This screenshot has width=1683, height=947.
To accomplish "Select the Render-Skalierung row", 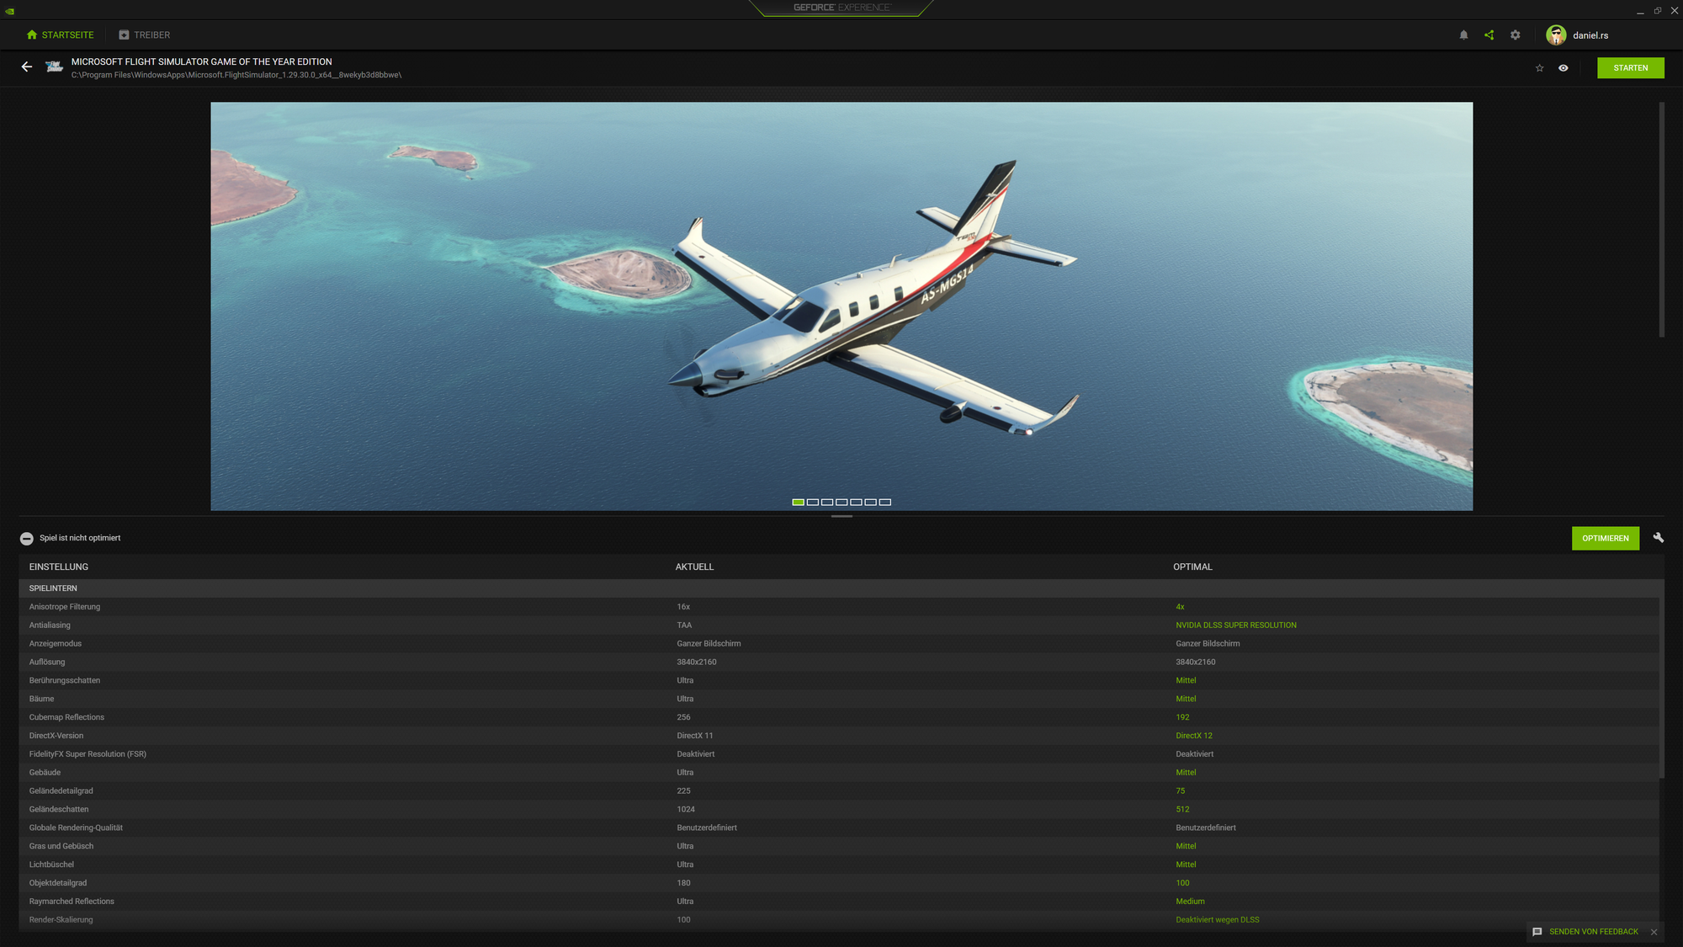I will [839, 920].
